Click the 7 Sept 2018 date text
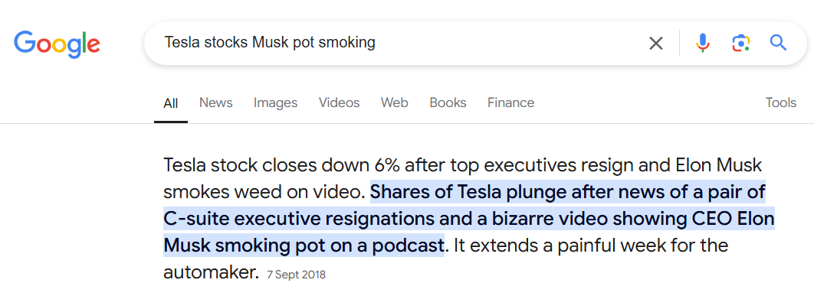 [x=297, y=275]
